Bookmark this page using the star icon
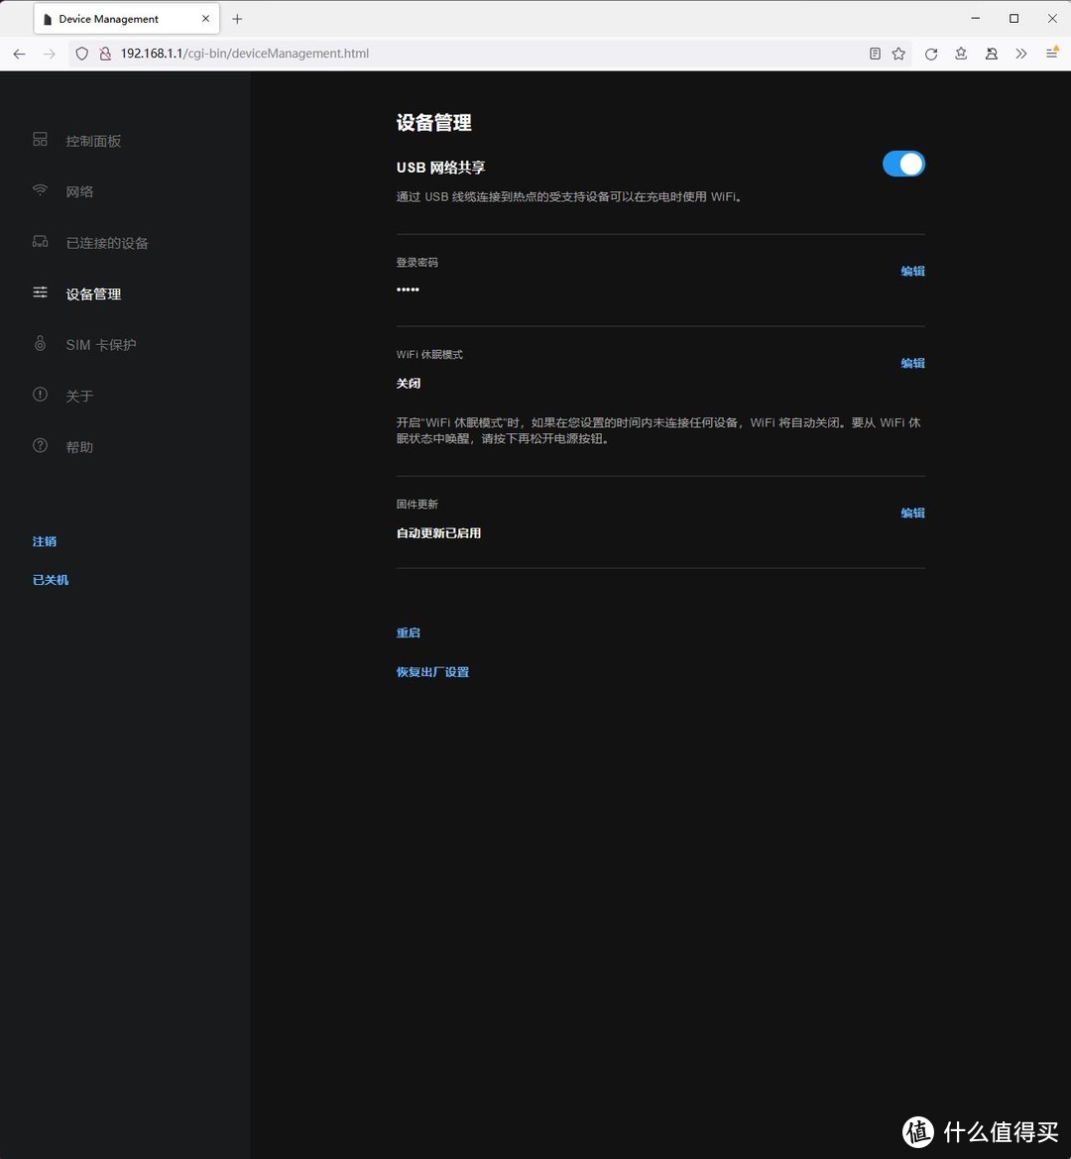1071x1159 pixels. [898, 54]
